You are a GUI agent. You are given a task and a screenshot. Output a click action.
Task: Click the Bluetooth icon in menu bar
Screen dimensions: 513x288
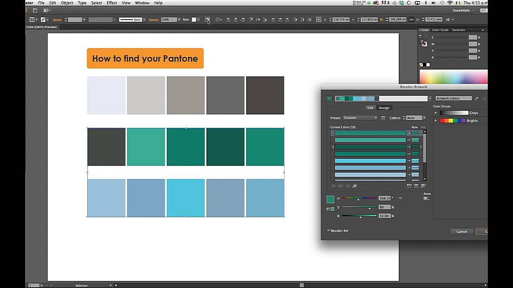tap(426, 3)
